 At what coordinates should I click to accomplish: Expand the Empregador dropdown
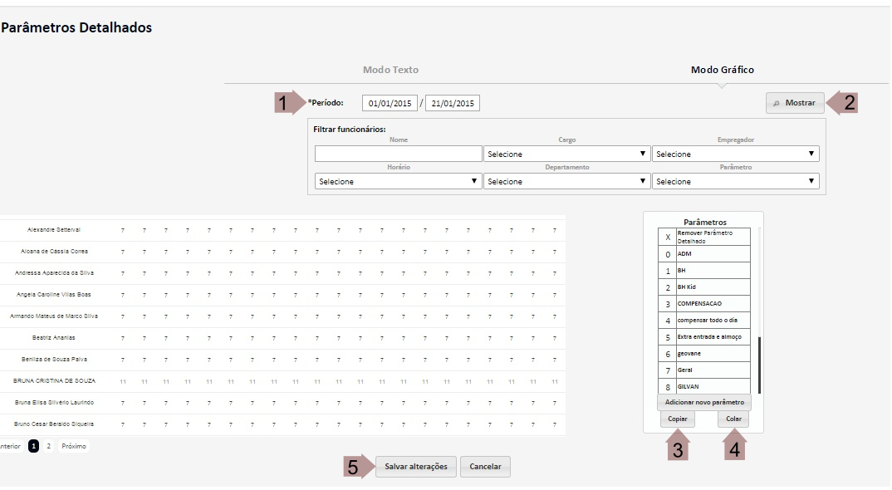coord(735,154)
